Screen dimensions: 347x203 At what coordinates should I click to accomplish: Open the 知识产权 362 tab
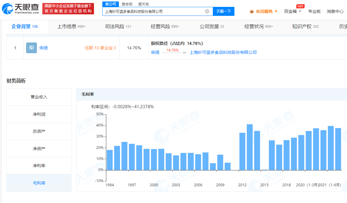[x=305, y=26]
